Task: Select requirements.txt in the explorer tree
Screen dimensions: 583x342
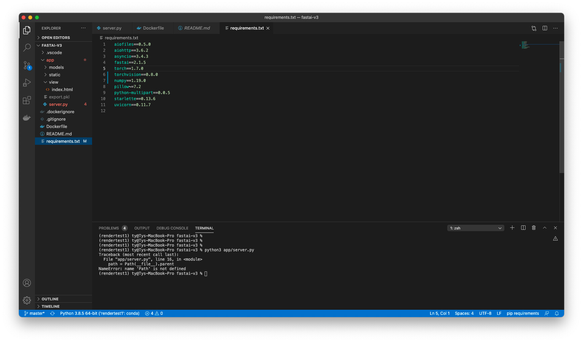Action: pos(63,141)
